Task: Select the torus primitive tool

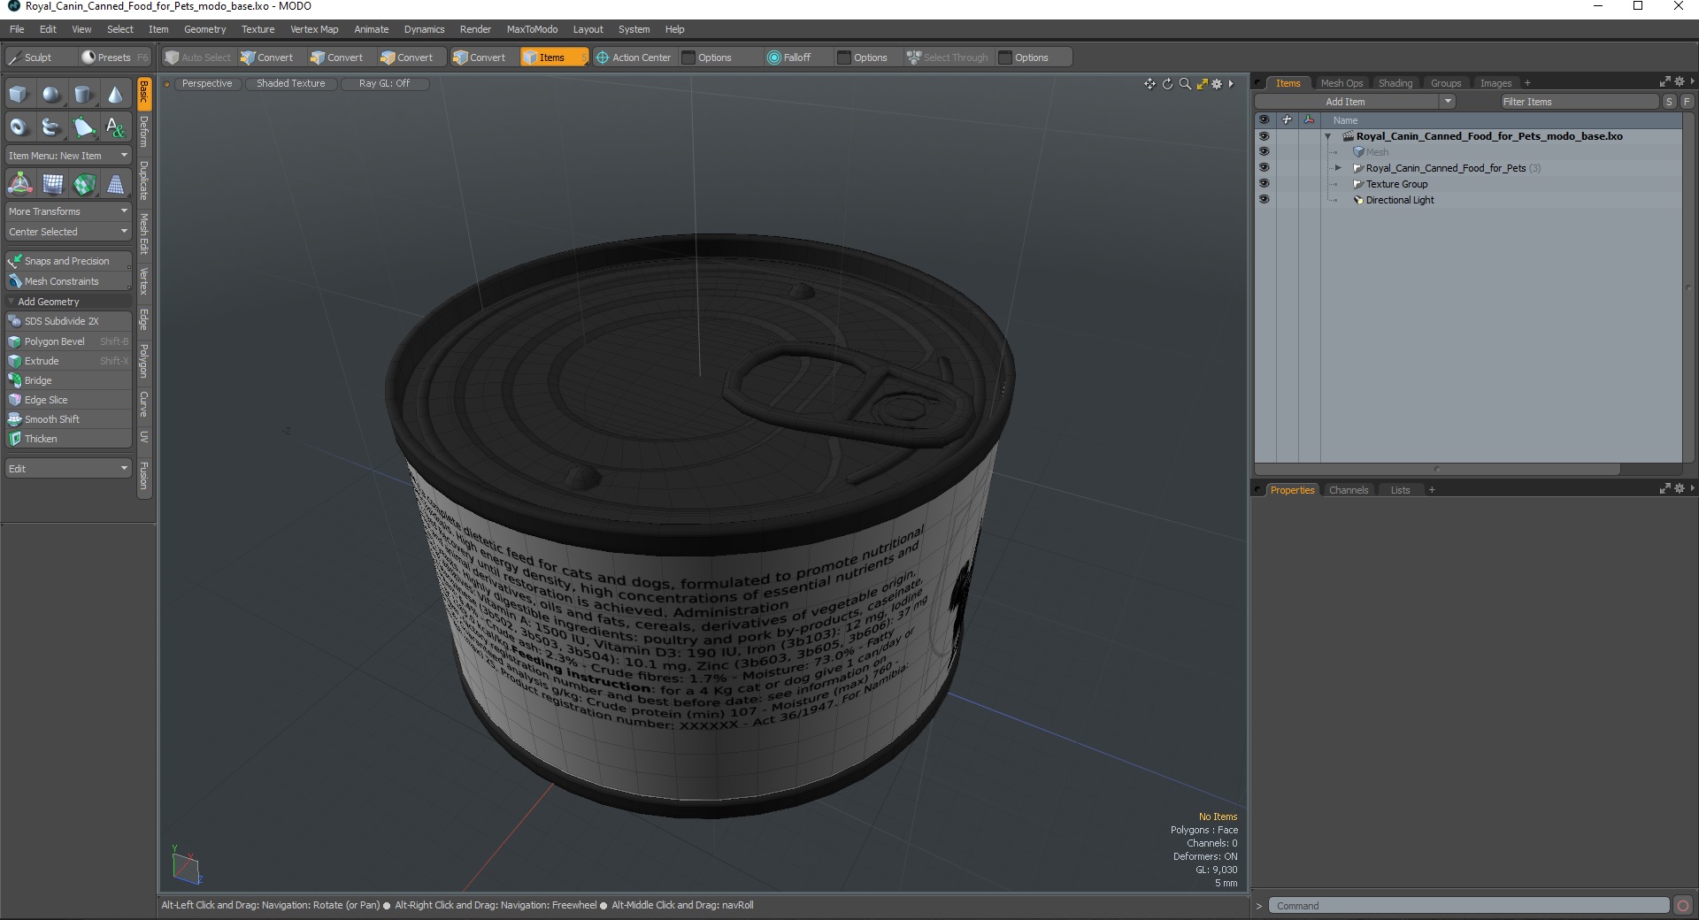Action: (19, 127)
